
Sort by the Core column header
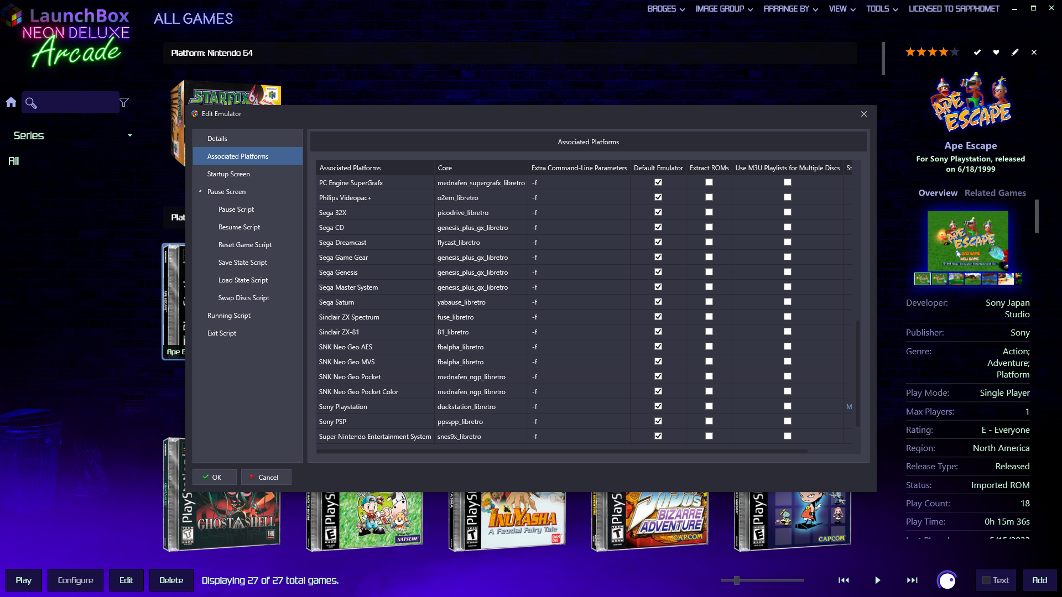[481, 168]
